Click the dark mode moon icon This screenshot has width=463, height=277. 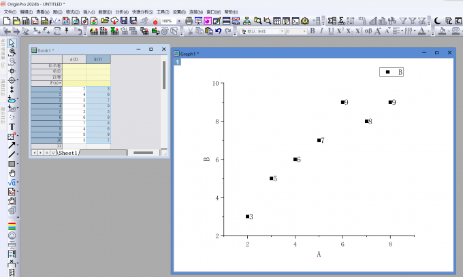point(437,20)
